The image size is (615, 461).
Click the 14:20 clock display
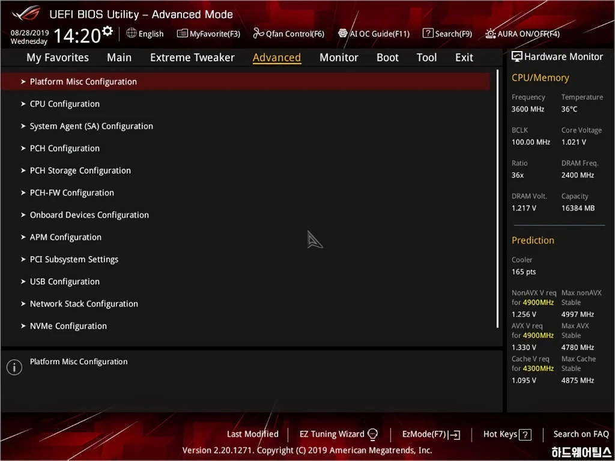click(x=77, y=35)
